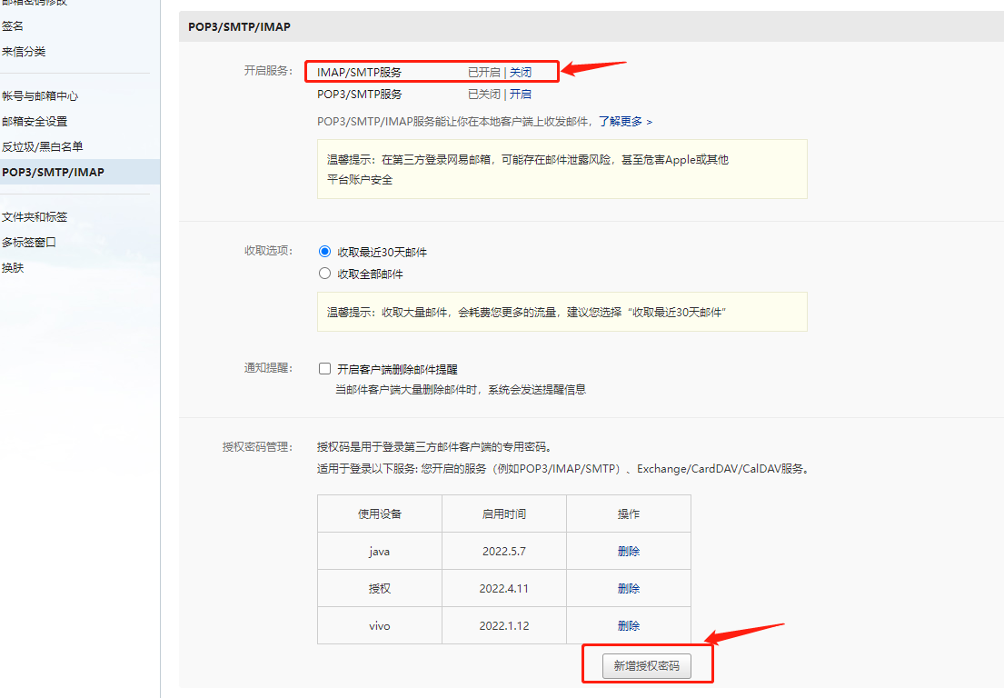
Task: Enable 开启客户端删除邮件提醒 checkbox
Action: click(x=324, y=369)
